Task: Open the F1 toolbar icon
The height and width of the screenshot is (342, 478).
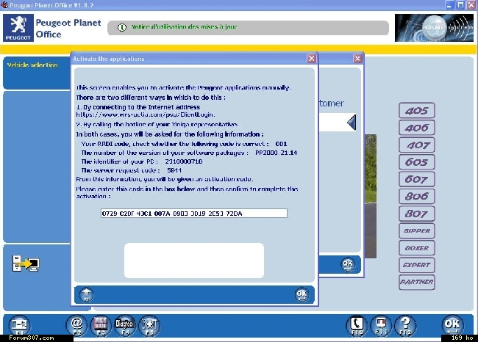Action: coord(19,326)
